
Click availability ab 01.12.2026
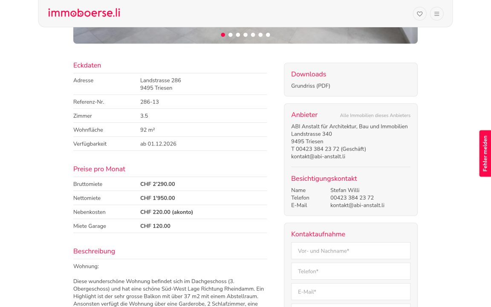tap(158, 144)
